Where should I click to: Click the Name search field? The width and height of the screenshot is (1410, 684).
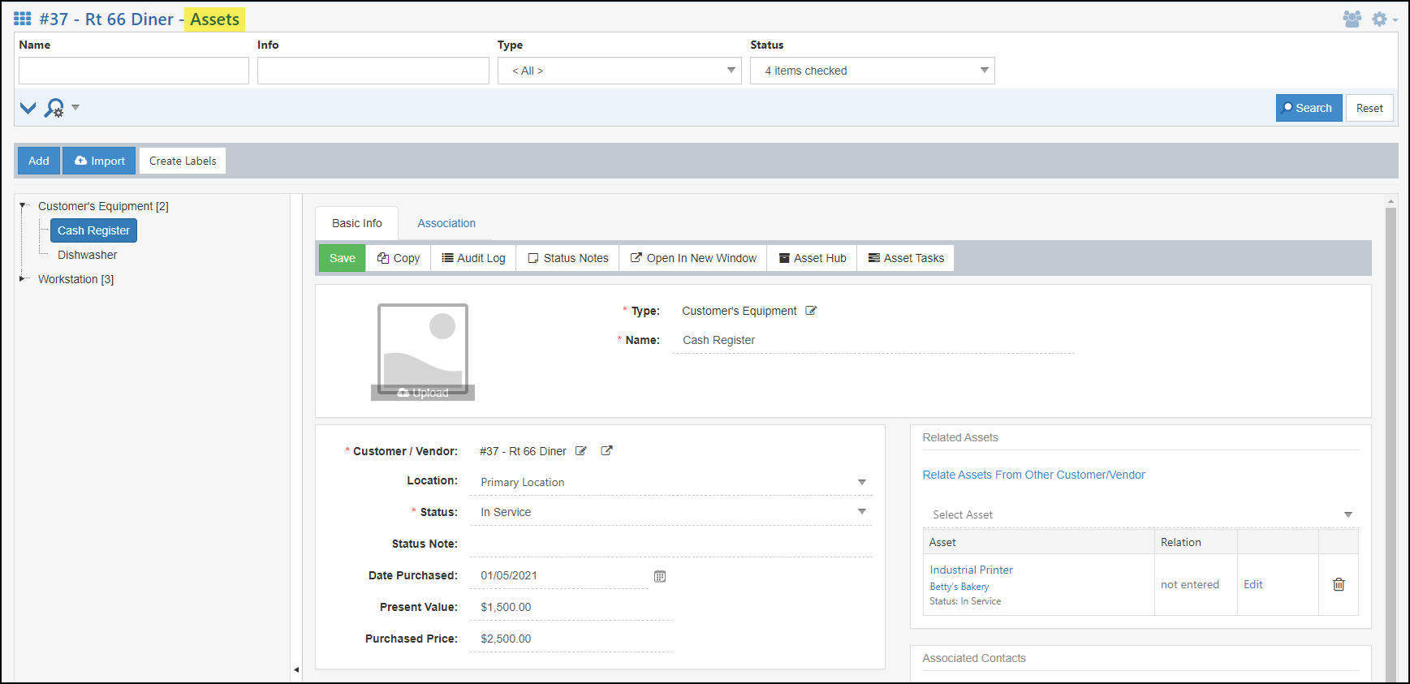tap(134, 71)
